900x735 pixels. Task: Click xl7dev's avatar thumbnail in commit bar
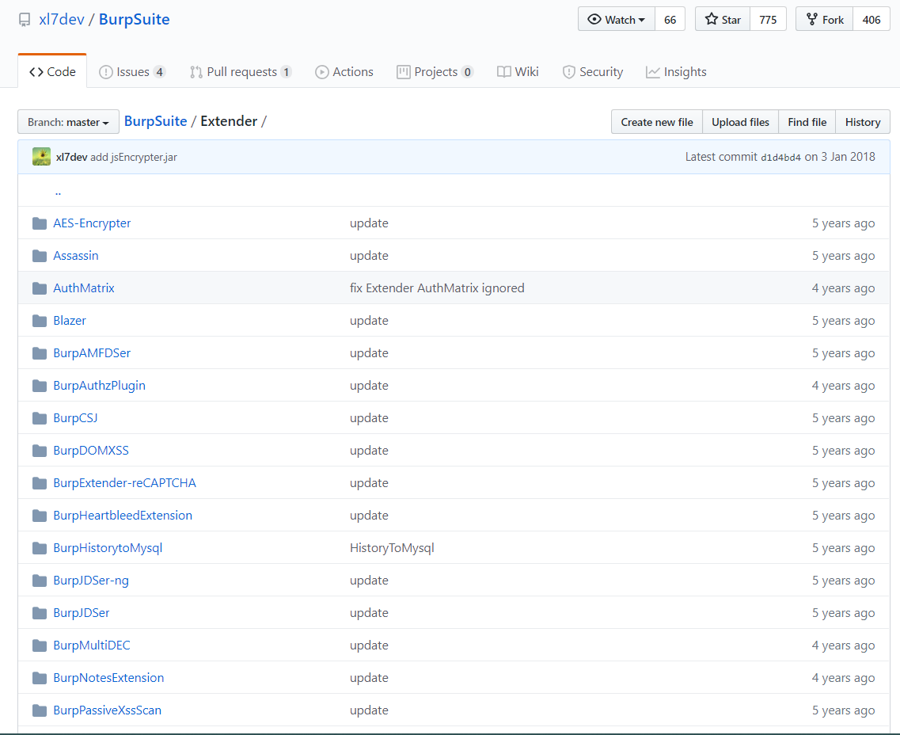coord(41,157)
